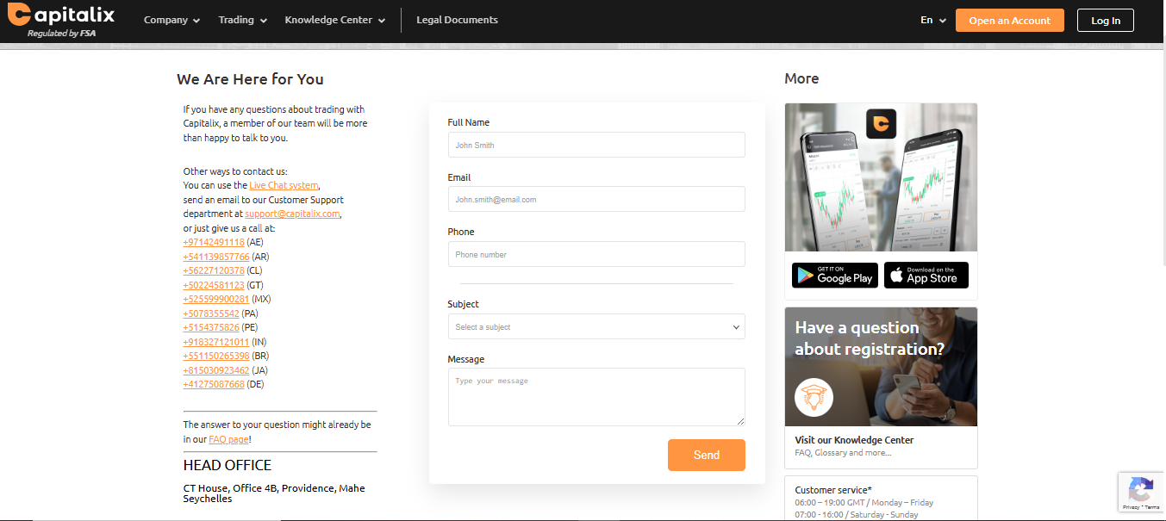Open the Live Chat system link
The image size is (1166, 521).
284,185
